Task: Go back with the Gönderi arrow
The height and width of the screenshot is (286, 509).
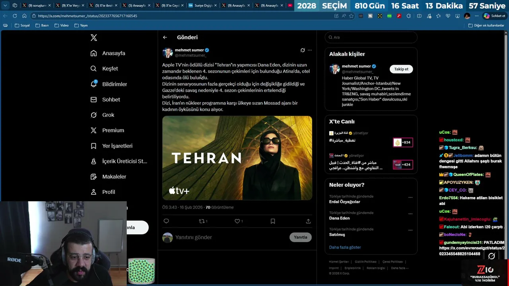Action: 165,37
